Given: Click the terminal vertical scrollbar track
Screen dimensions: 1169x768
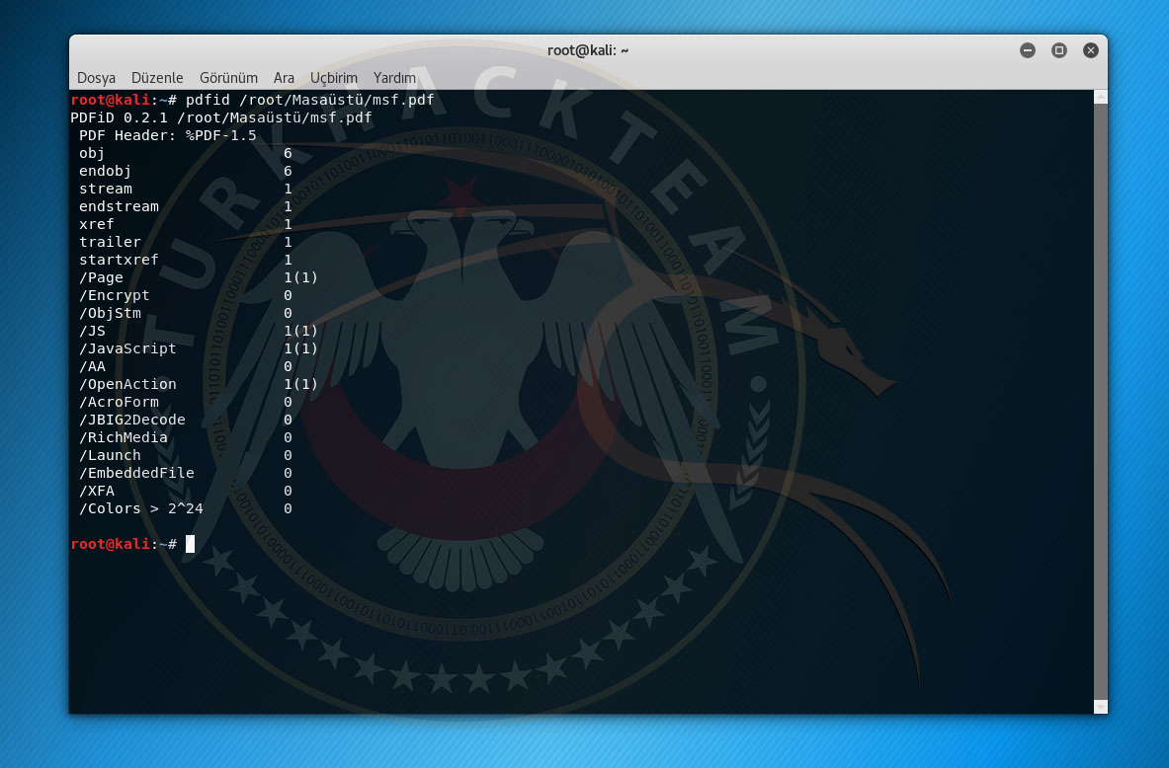Looking at the screenshot, I should [x=1101, y=402].
